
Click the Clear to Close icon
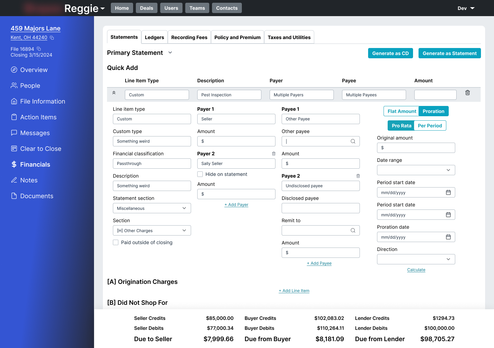(x=14, y=148)
